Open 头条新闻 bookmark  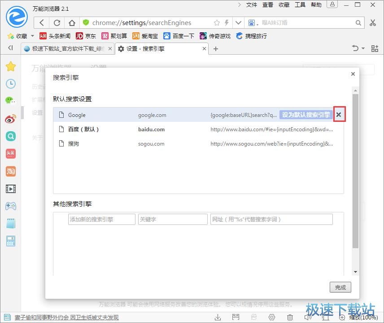55,36
